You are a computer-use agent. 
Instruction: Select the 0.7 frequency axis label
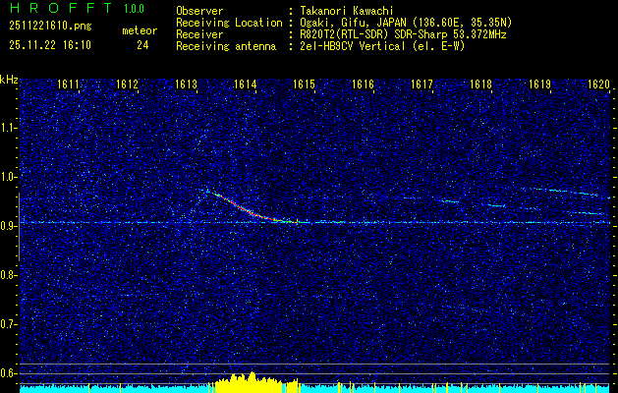coord(9,323)
